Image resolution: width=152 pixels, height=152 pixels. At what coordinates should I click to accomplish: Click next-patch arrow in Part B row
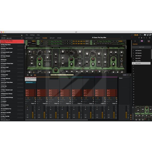pyautogui.click(x=70, y=44)
